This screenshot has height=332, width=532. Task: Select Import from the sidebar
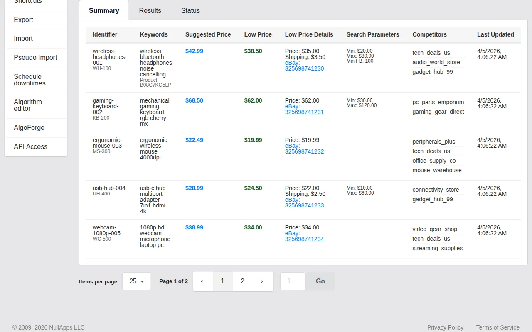tap(23, 38)
